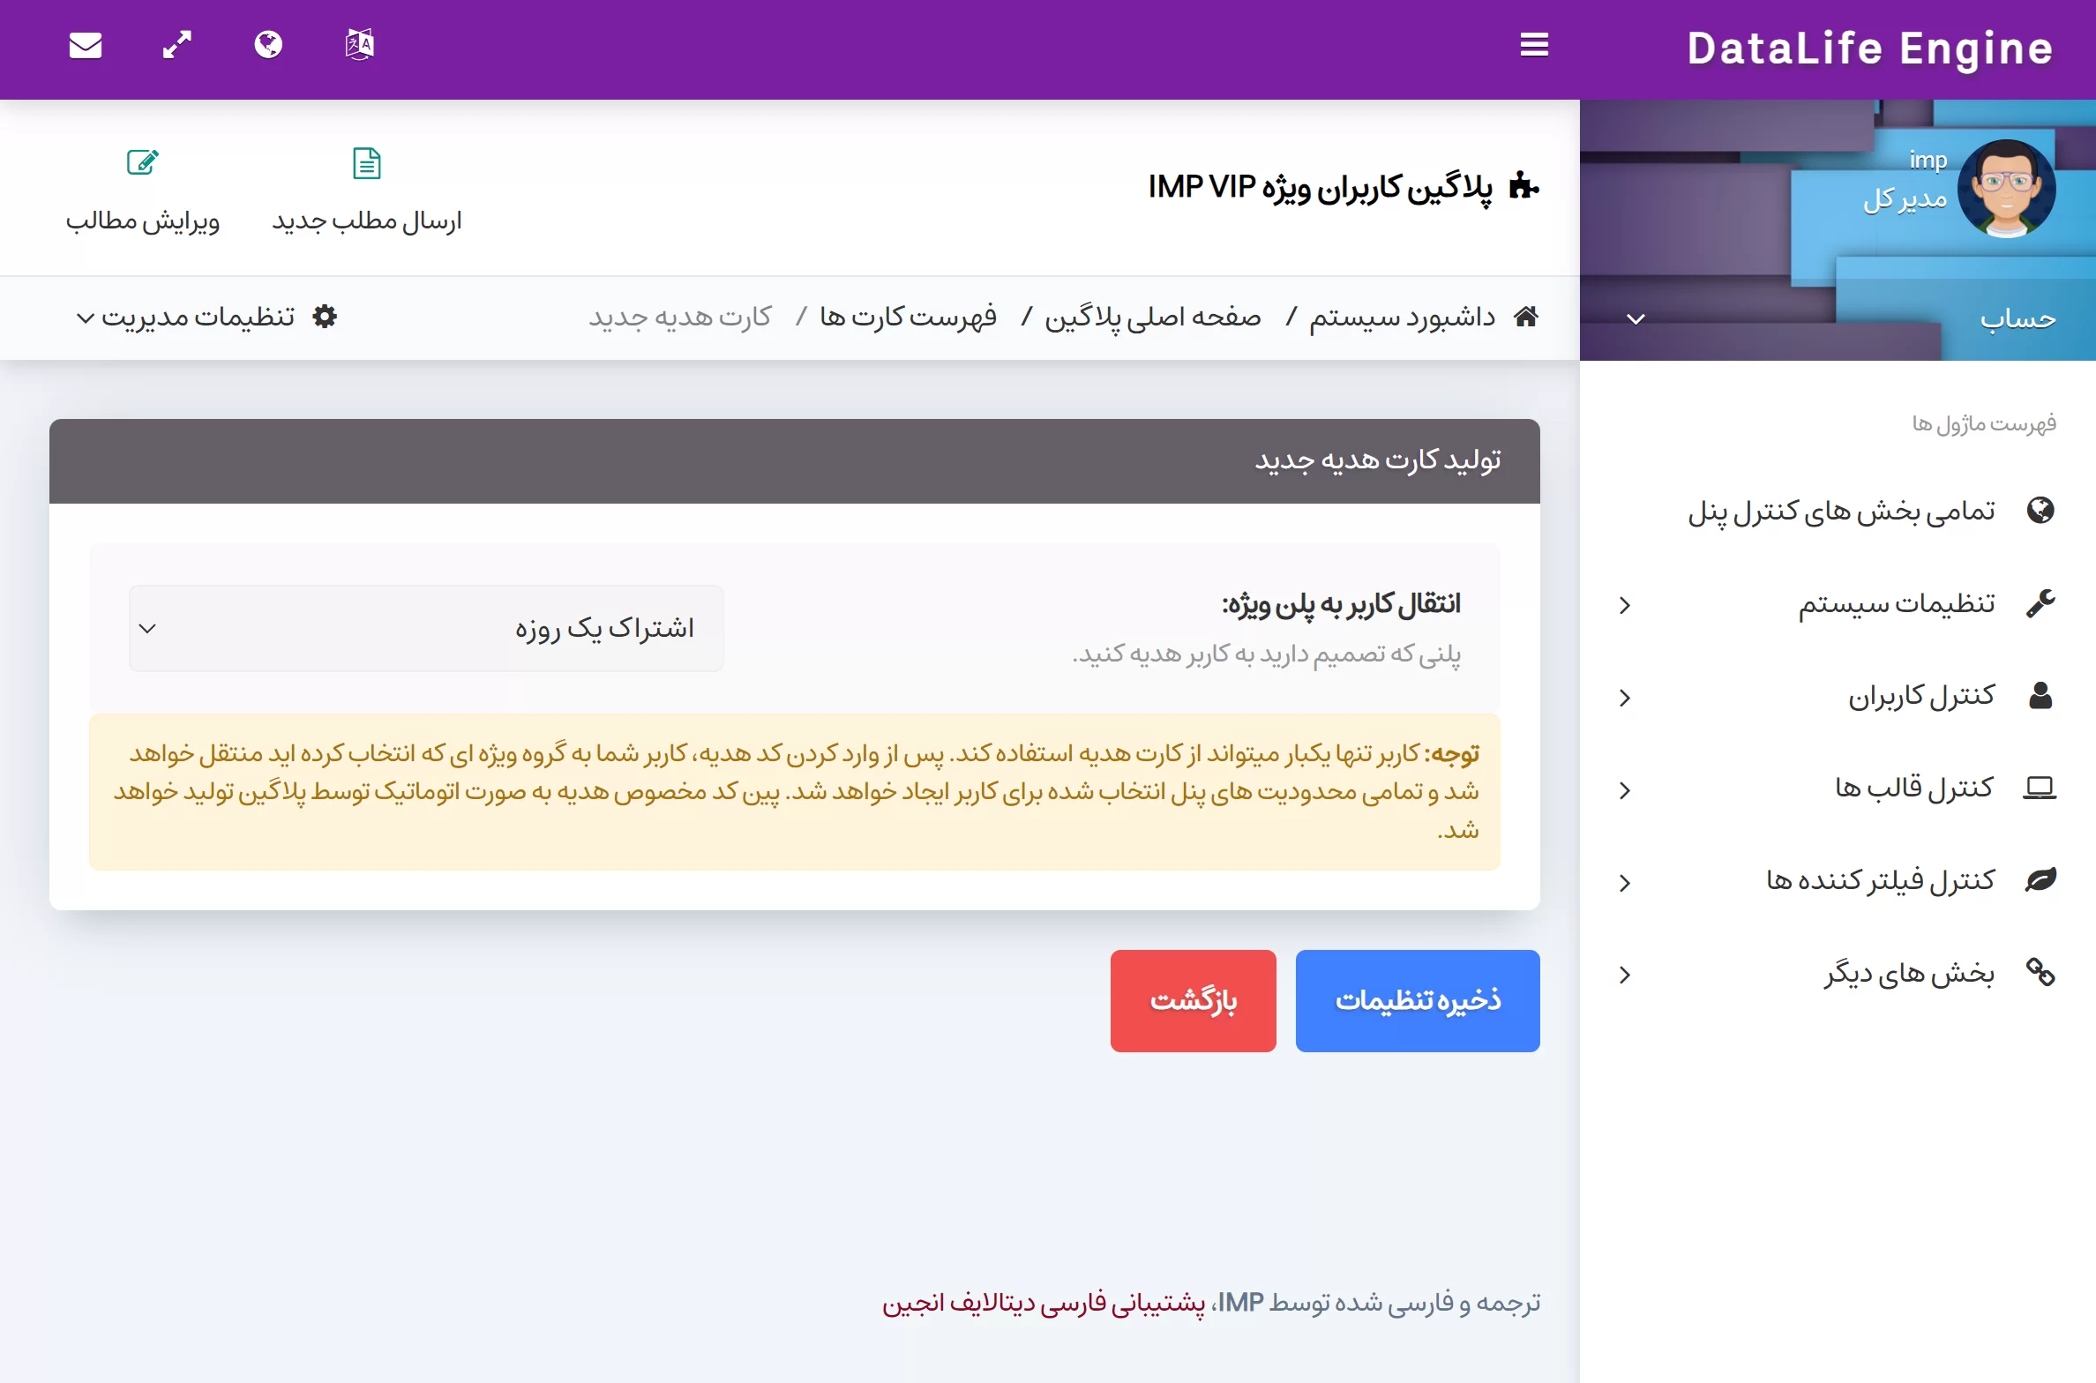The height and width of the screenshot is (1383, 2096).
Task: Click the user avatar picture
Action: click(x=2006, y=189)
